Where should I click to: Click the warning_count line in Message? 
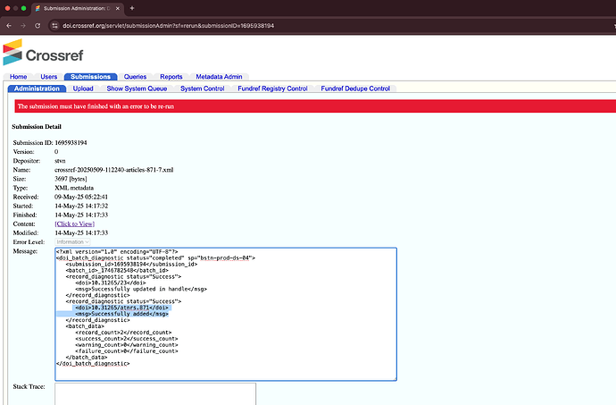point(127,345)
